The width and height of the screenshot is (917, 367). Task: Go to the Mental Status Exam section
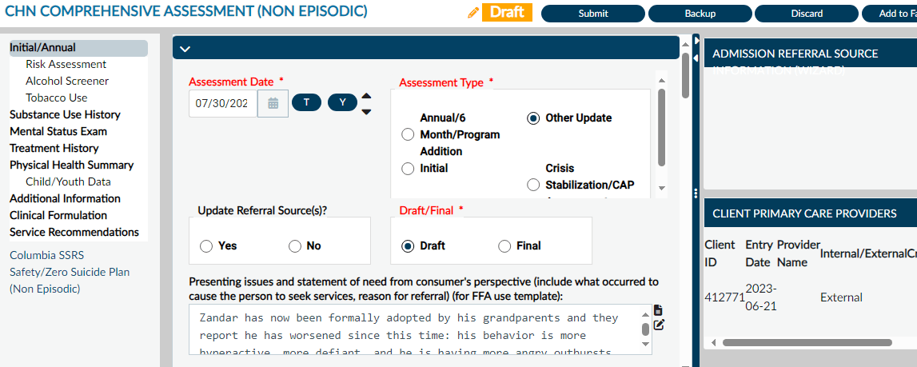(58, 132)
